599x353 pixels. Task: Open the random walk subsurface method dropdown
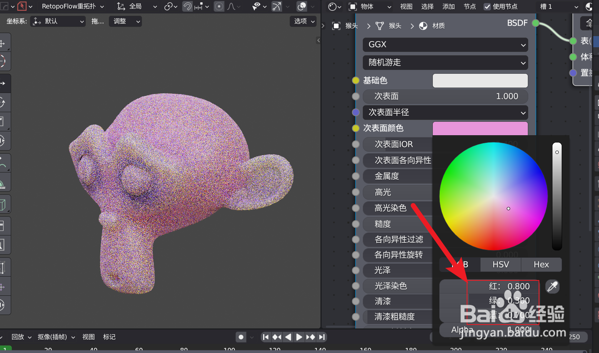pyautogui.click(x=445, y=63)
